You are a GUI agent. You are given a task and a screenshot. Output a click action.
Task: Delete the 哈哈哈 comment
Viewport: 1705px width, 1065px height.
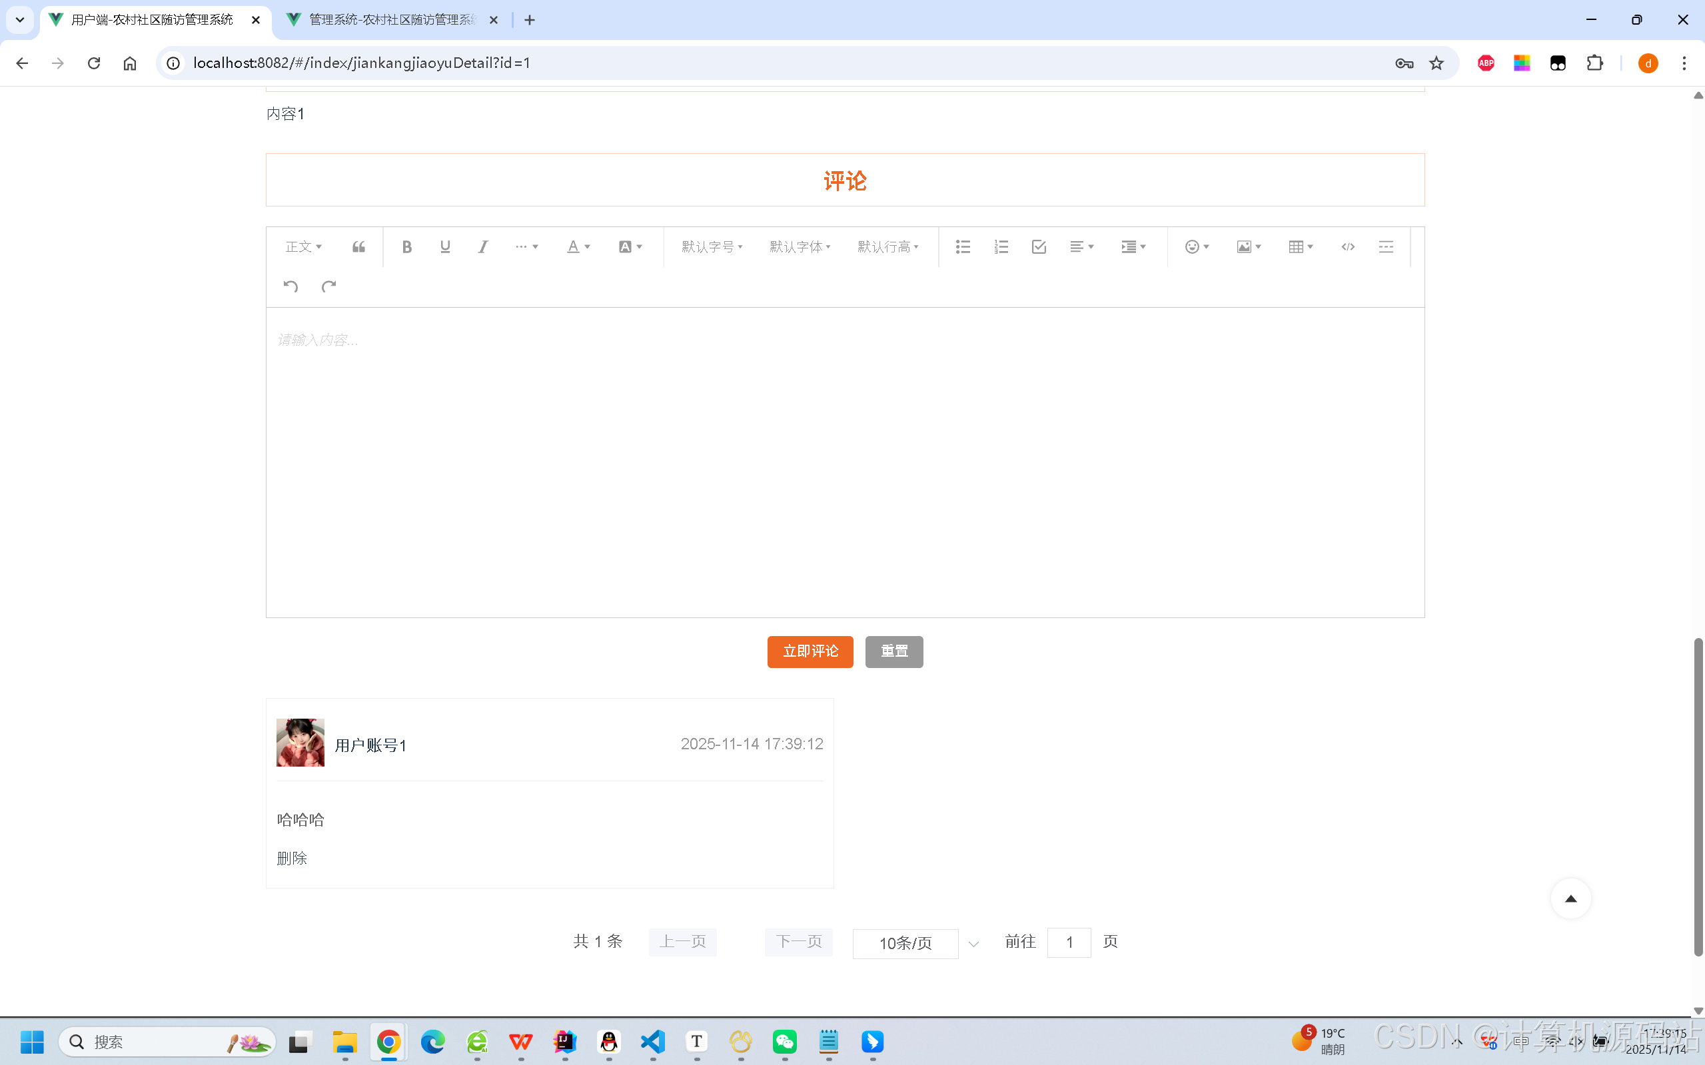coord(292,858)
